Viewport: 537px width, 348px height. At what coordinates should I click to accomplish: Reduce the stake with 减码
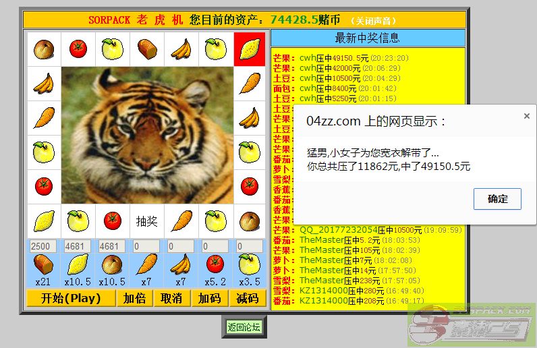coord(248,298)
